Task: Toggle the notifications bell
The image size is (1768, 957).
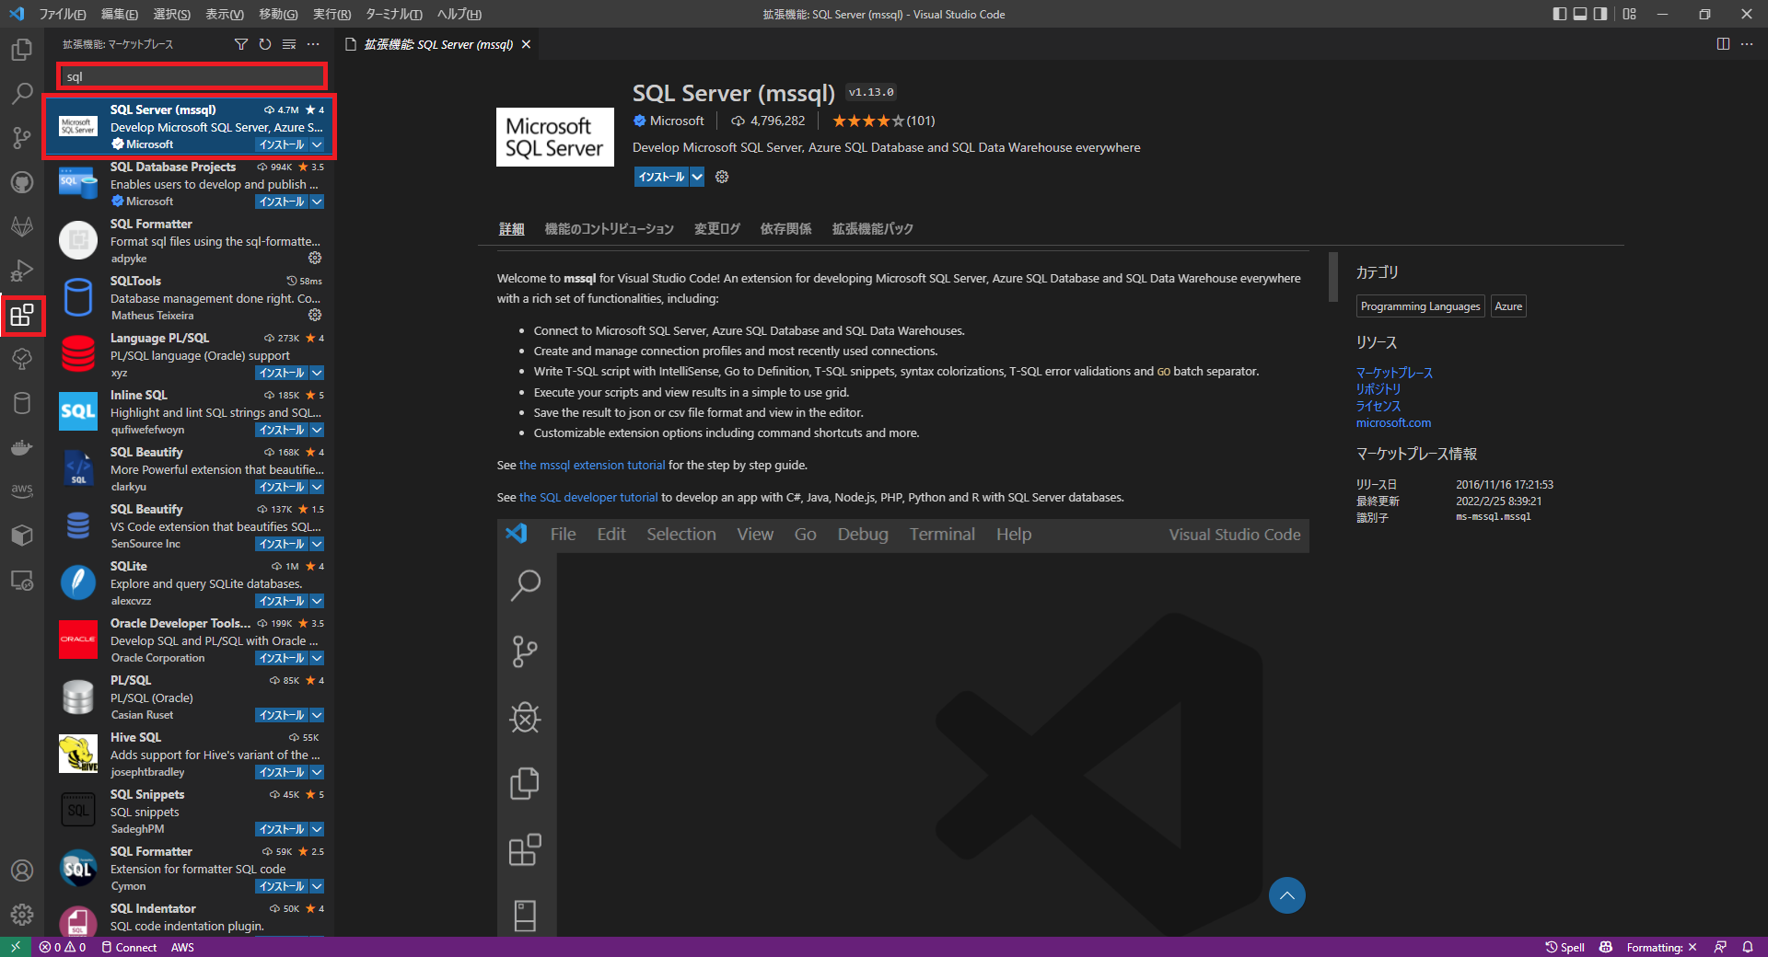Action: 1749,947
